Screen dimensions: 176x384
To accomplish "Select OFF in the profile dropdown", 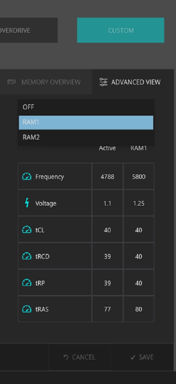I will (x=86, y=107).
